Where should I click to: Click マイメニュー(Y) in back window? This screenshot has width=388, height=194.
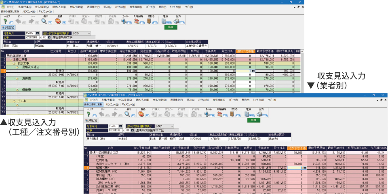(45, 11)
